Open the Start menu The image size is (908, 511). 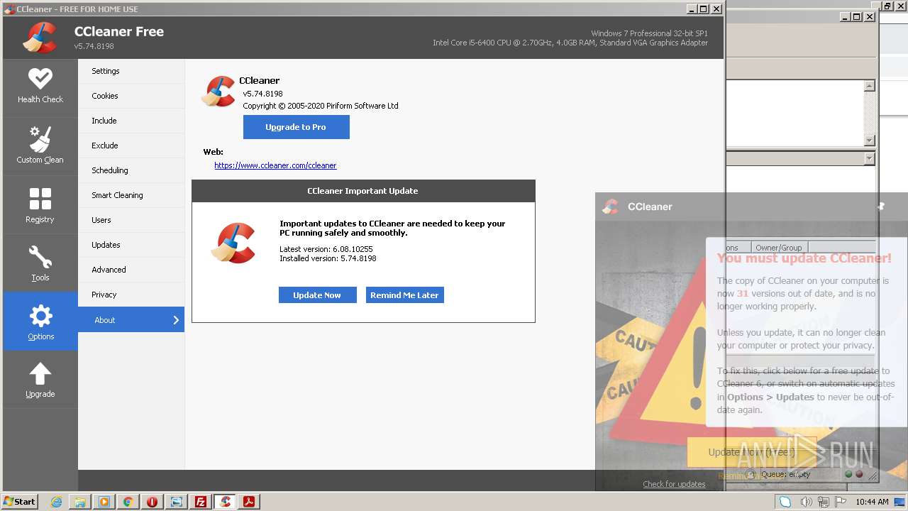20,502
